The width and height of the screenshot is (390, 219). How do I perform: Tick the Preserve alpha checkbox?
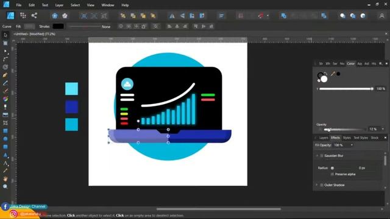click(332, 174)
